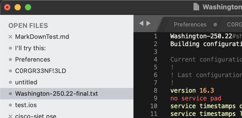The image size is (242, 118).
Task: Click line number 8 in the gutter
Action: 156,91
